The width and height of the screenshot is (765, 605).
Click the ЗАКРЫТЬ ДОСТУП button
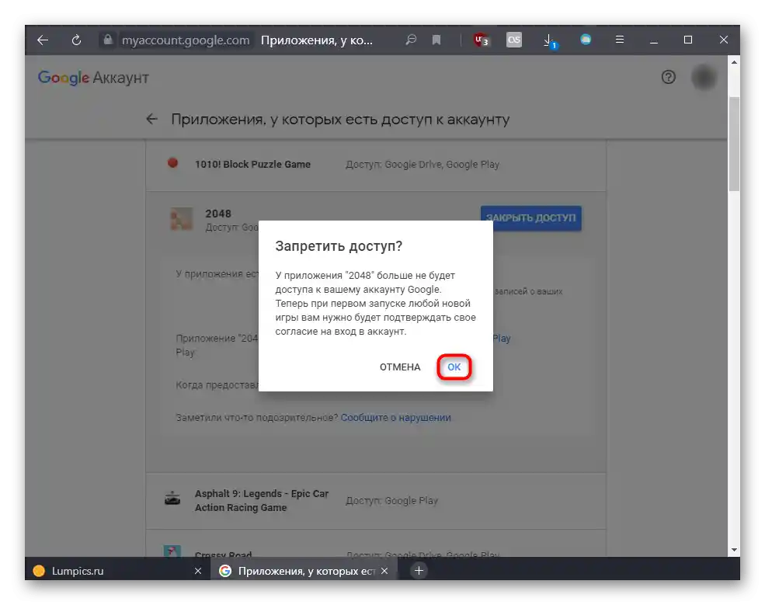pyautogui.click(x=530, y=217)
